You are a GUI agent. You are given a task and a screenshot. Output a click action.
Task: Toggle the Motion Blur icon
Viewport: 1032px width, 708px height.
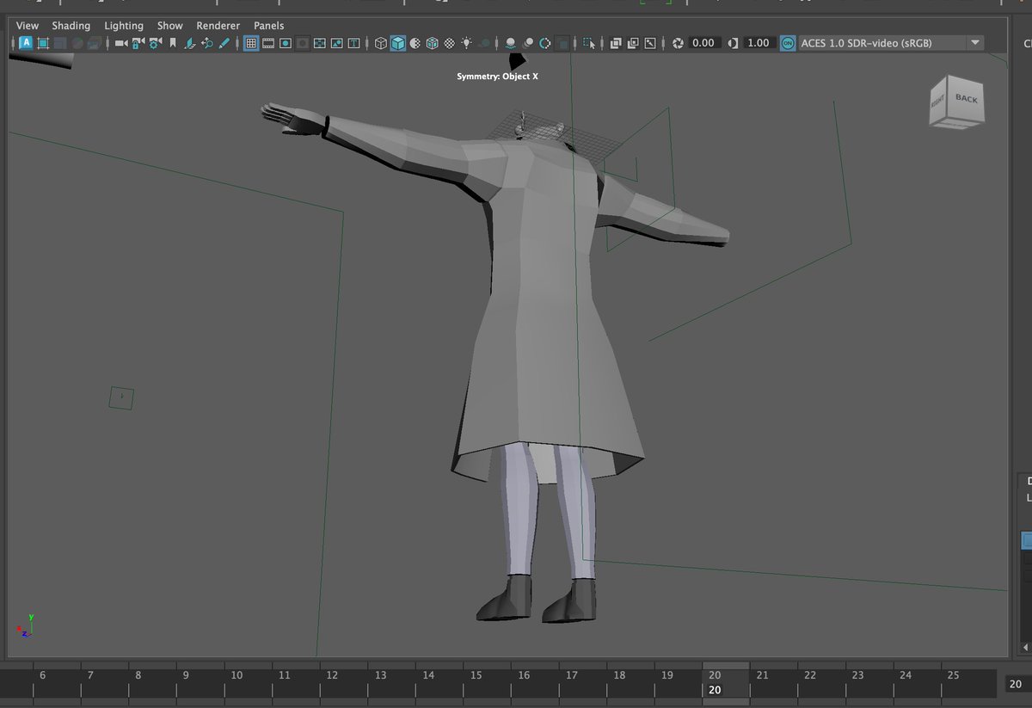528,42
